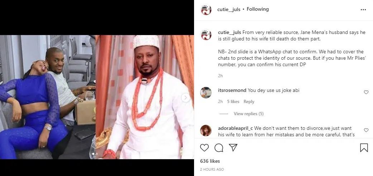The height and width of the screenshot is (176, 373).
Task: Click the Following button
Action: tap(258, 9)
